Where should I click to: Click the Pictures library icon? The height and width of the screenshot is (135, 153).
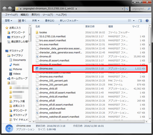coord(11,69)
